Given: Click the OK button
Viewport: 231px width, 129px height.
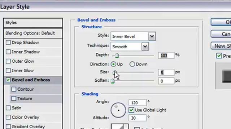Looking at the screenshot, I should click(x=221, y=22).
